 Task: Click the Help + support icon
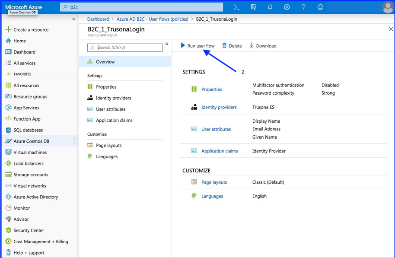(8, 252)
